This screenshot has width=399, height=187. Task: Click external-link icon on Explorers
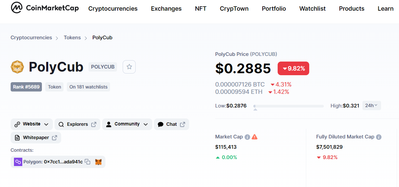94,124
